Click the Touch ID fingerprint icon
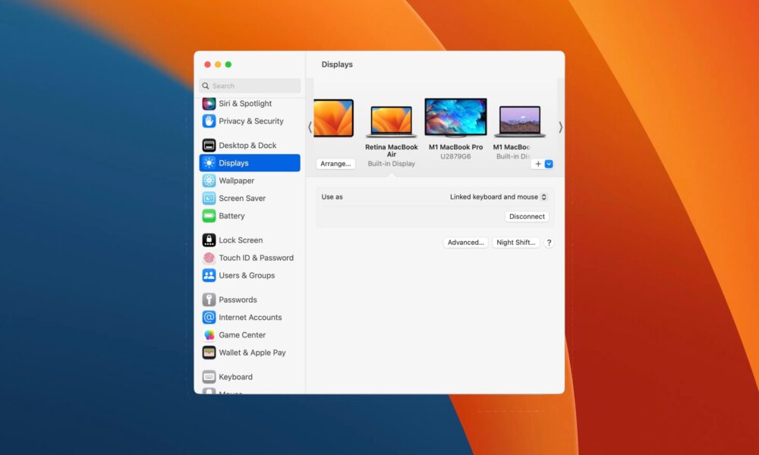Screen dimensions: 759x455 209,258
